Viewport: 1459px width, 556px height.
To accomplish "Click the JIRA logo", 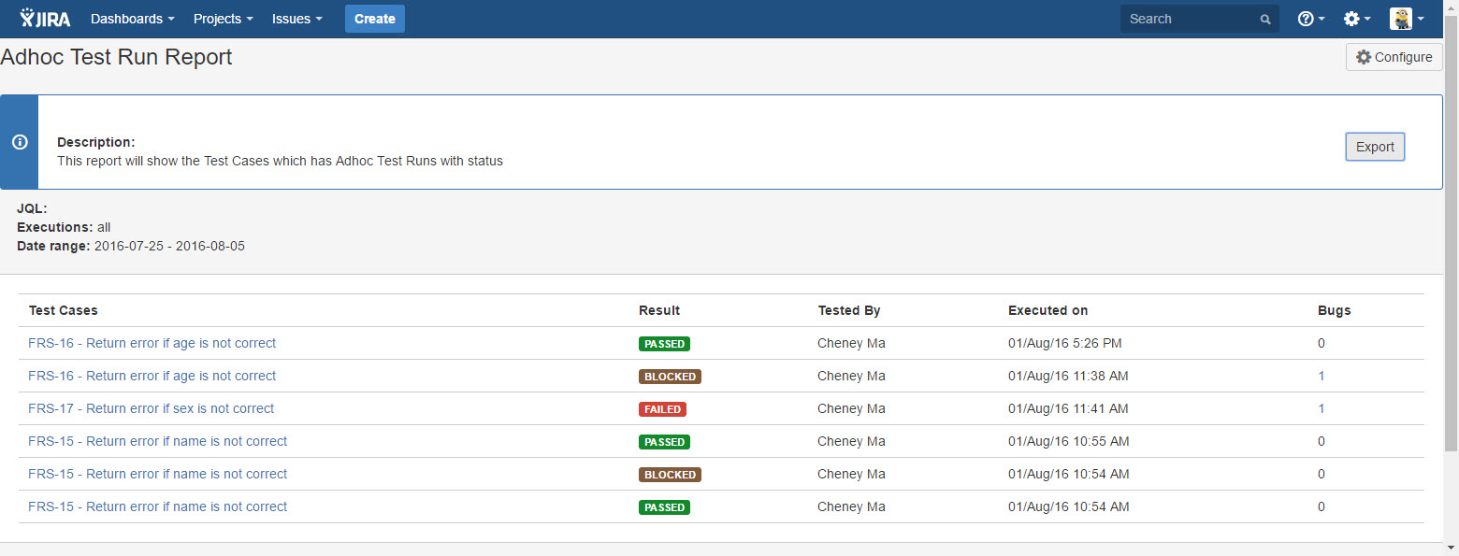I will click(45, 19).
